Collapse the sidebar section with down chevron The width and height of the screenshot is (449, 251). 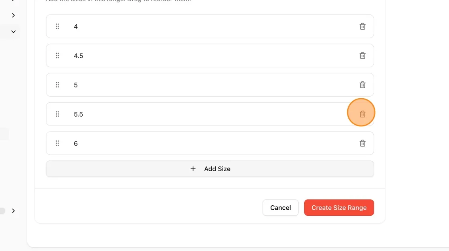[x=14, y=32]
